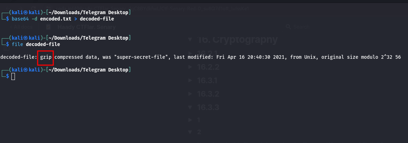Screen dimensions: 408x143
Task: Collapse item 2 under 16.3.3
Action: coord(190,132)
